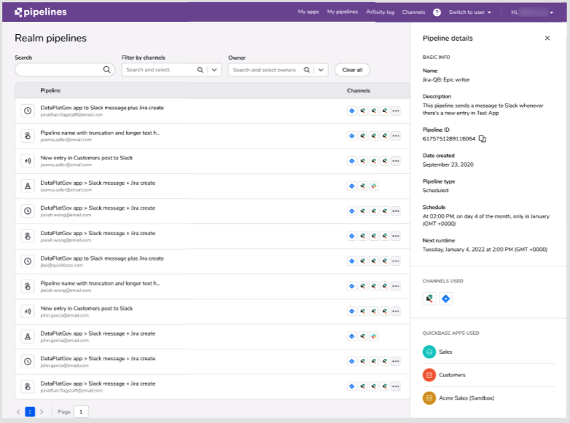Select 'New entry in Customers post to Slack' by john.garcia
Screen dimensions: 570x423
point(213,312)
